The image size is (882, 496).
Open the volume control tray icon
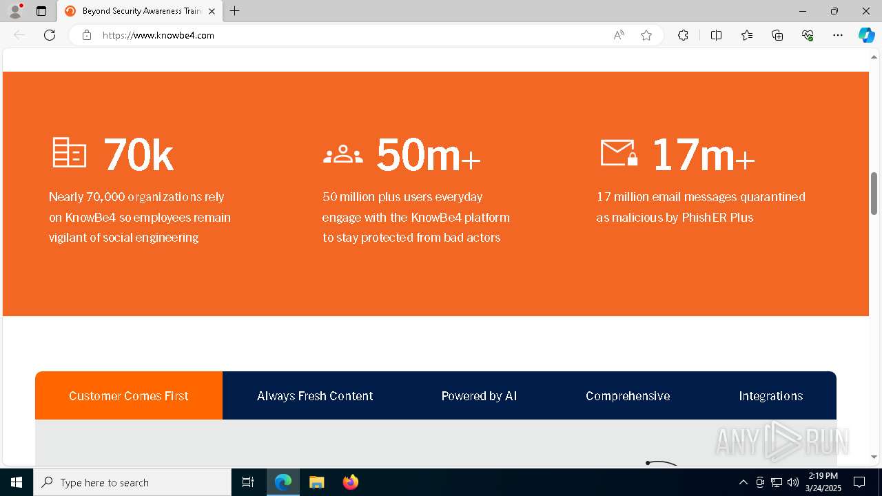pos(793,482)
